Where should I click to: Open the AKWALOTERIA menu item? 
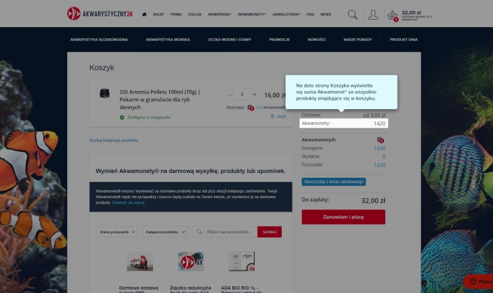(x=286, y=14)
